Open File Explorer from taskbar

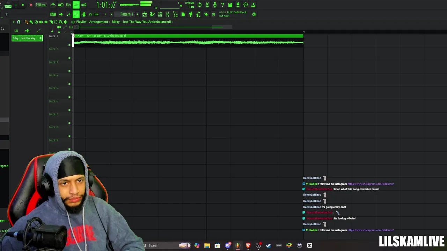coord(207,245)
